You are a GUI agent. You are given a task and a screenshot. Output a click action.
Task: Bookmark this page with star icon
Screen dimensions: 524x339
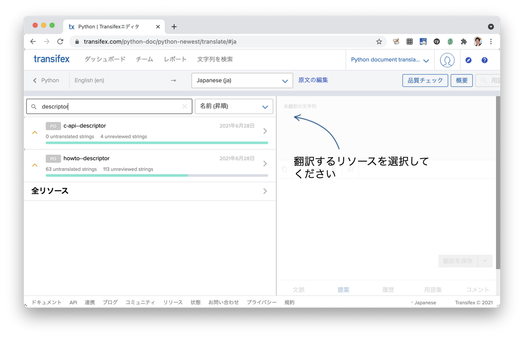tap(379, 42)
